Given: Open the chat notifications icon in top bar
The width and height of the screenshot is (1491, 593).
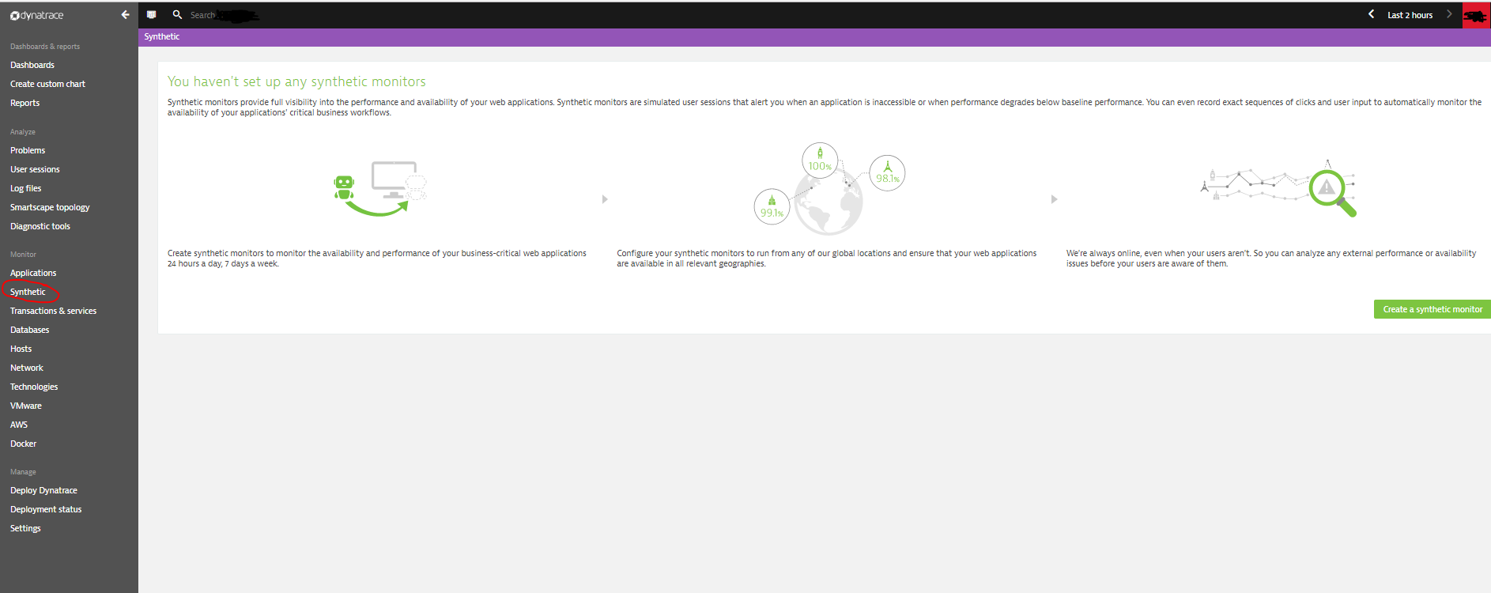Looking at the screenshot, I should (152, 14).
